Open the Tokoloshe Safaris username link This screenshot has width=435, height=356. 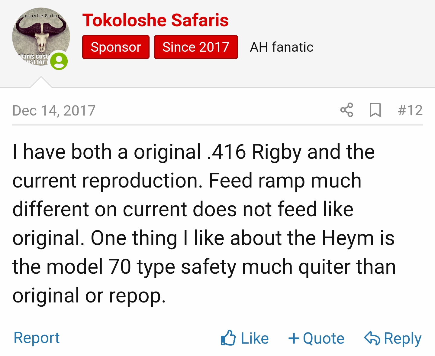click(x=155, y=20)
